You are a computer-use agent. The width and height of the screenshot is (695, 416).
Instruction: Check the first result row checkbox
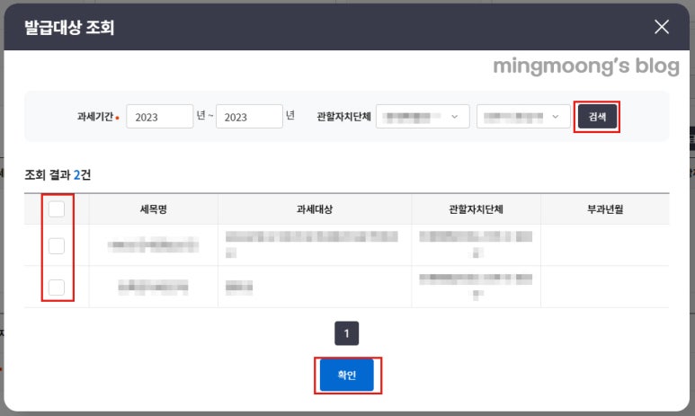coord(57,246)
